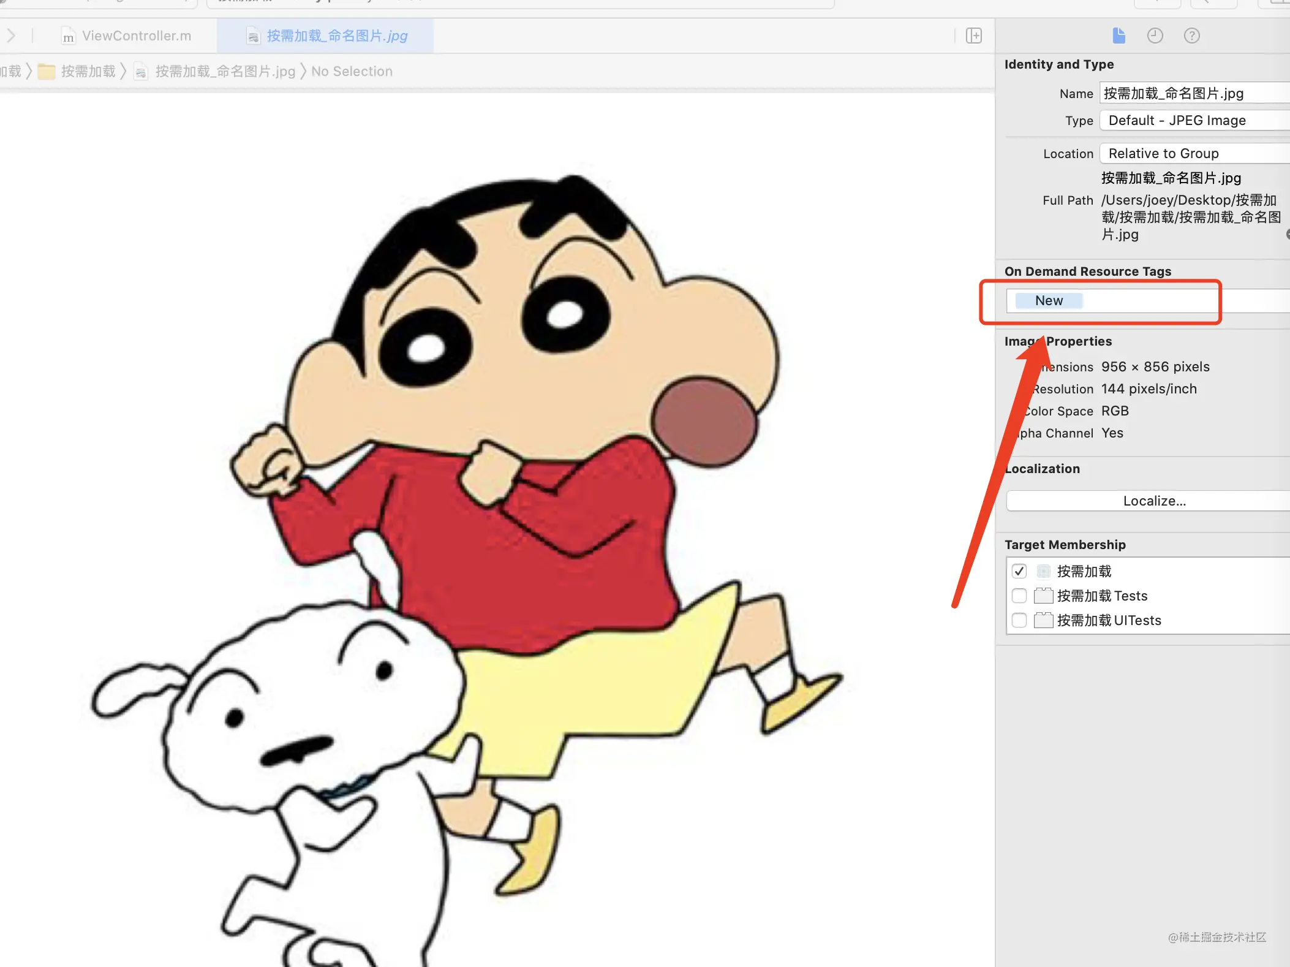This screenshot has width=1290, height=967.
Task: Enable 按需加载UITests target membership
Action: [x=1019, y=620]
